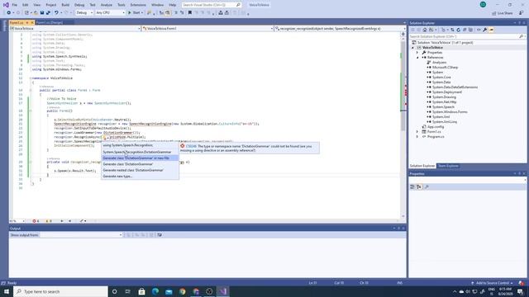Collapse the References node
Viewport: 529px width, 297px height.
point(417,58)
